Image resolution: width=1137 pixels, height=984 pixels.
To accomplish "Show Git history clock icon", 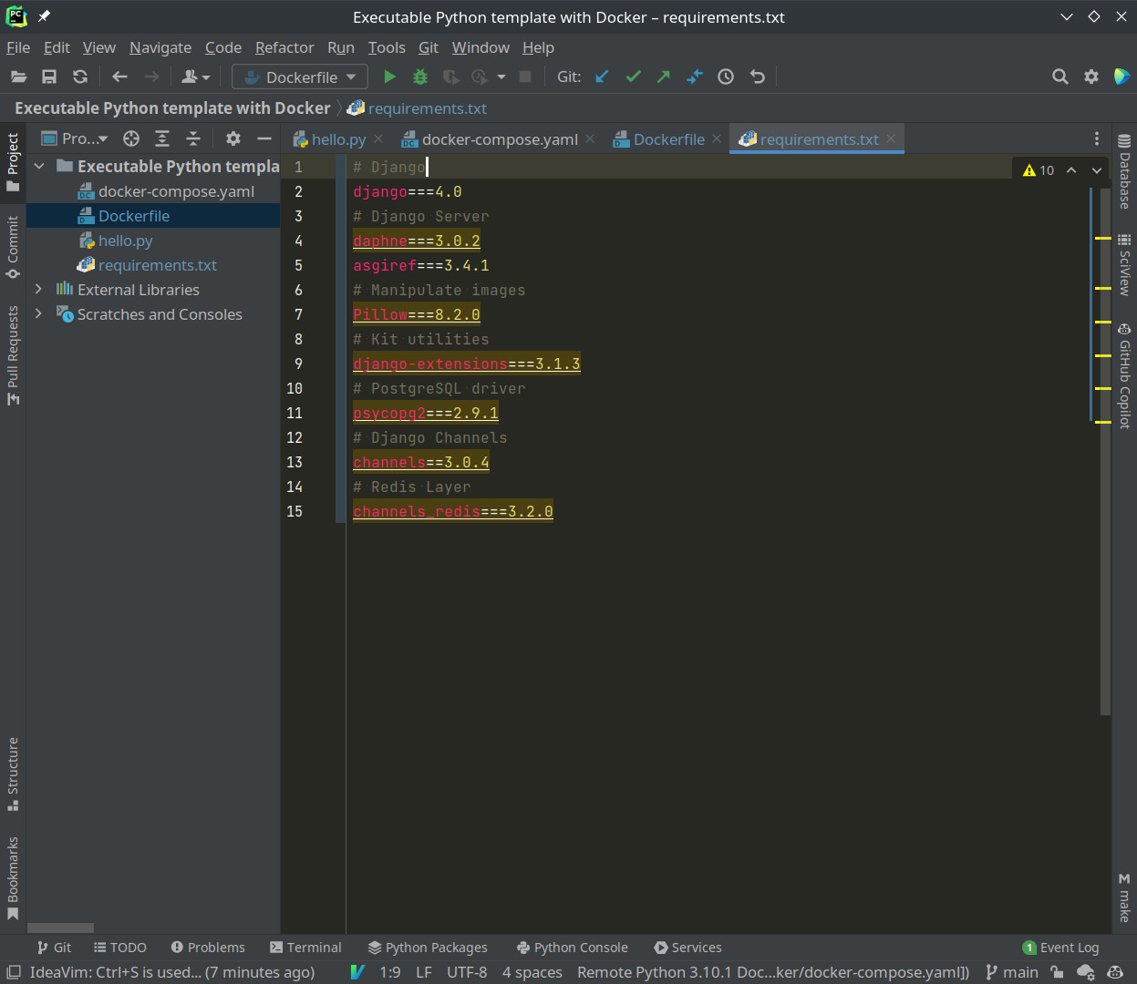I will coord(726,77).
